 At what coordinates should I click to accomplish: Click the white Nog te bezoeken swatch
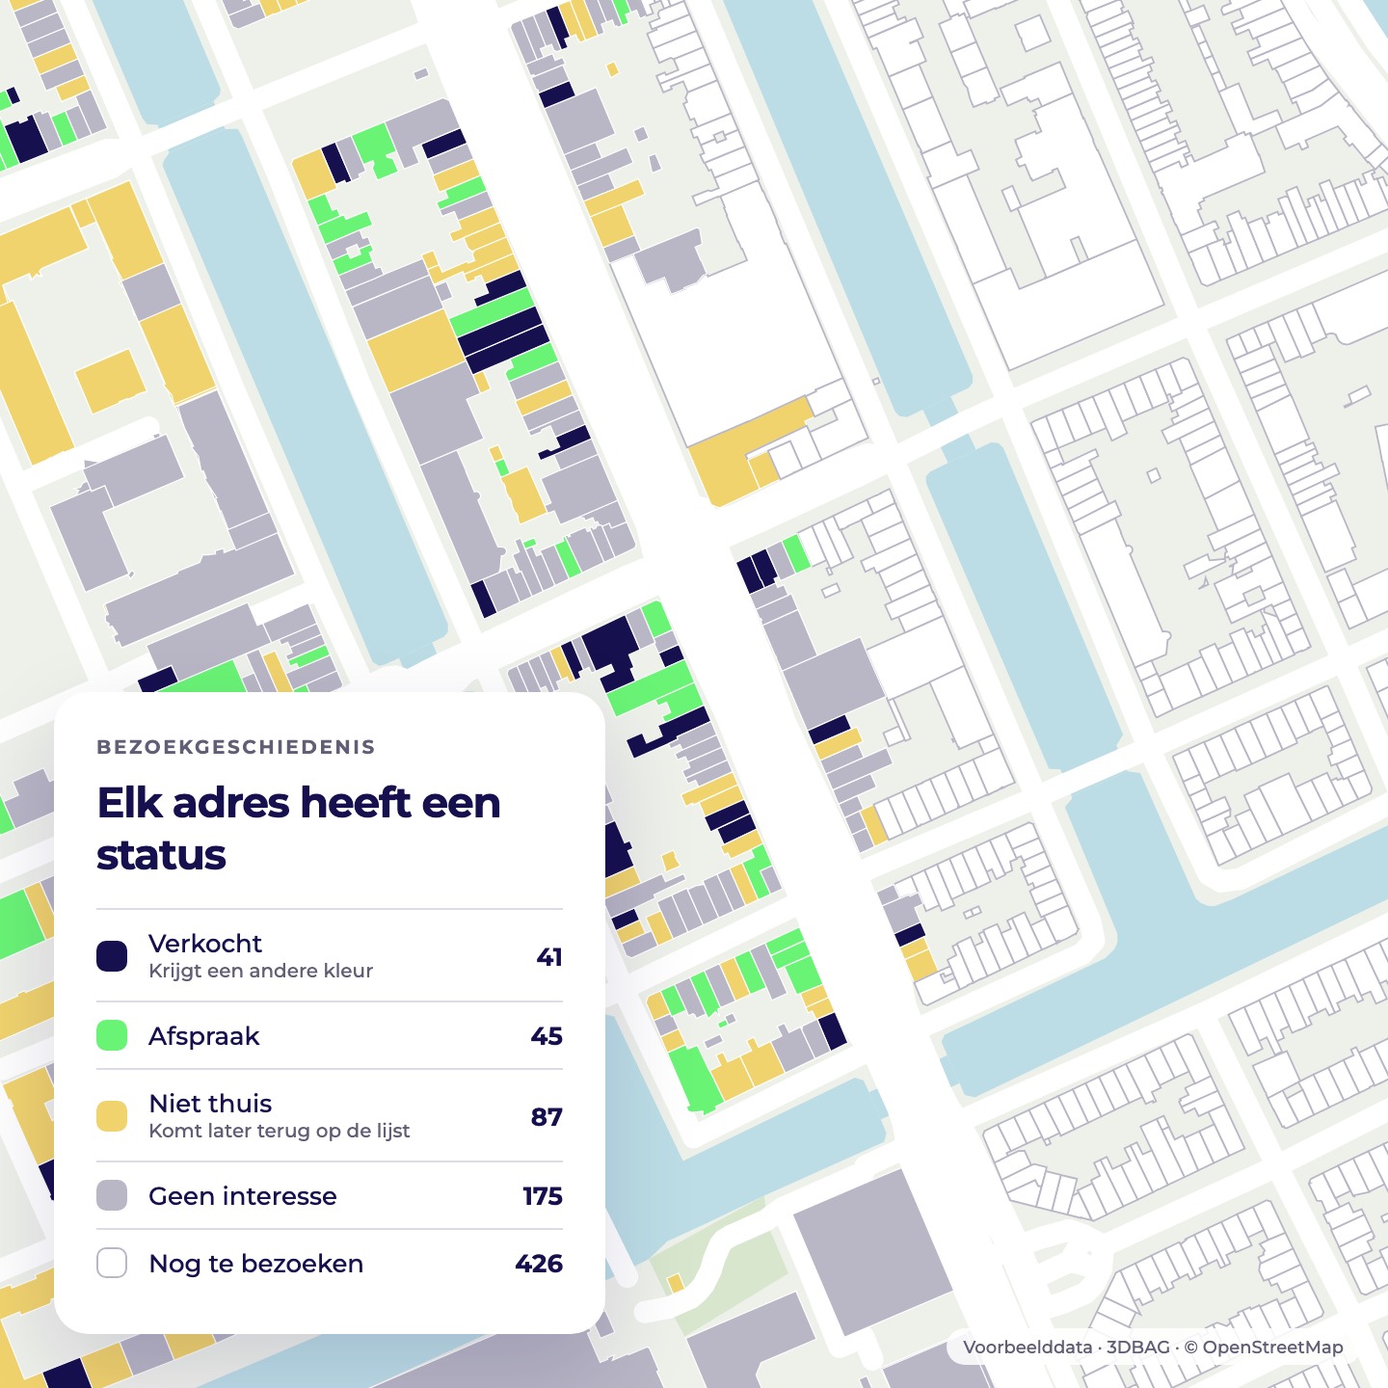tap(112, 1263)
